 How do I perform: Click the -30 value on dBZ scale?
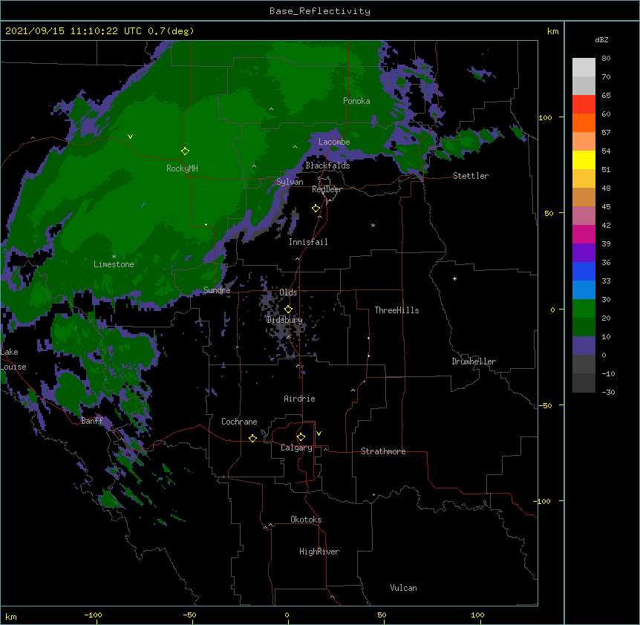pyautogui.click(x=608, y=392)
